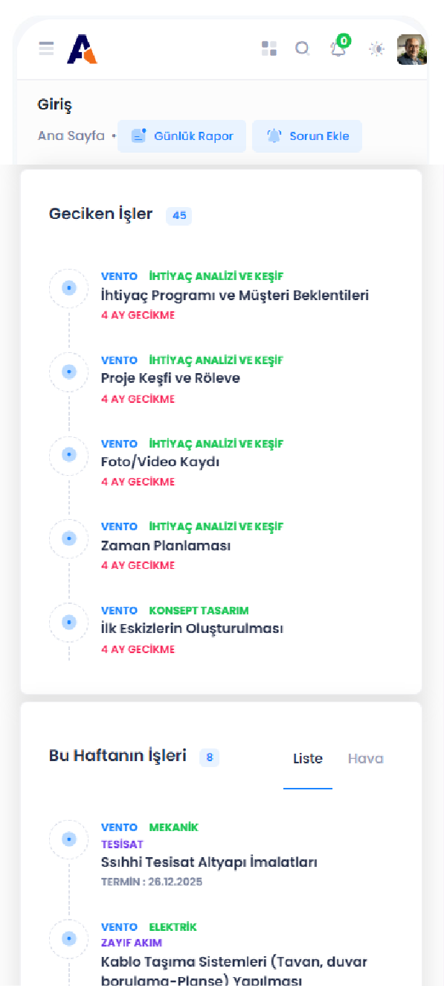Open the hamburger navigation menu
Viewport: 444px width, 986px height.
click(x=45, y=48)
